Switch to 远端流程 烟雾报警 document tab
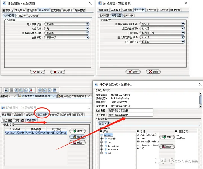Screen dimensions: 203x169 (x=37, y=96)
